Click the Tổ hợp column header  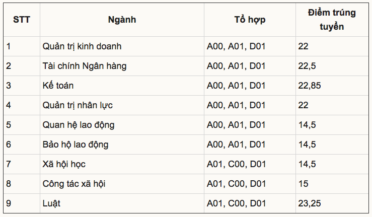click(x=250, y=20)
